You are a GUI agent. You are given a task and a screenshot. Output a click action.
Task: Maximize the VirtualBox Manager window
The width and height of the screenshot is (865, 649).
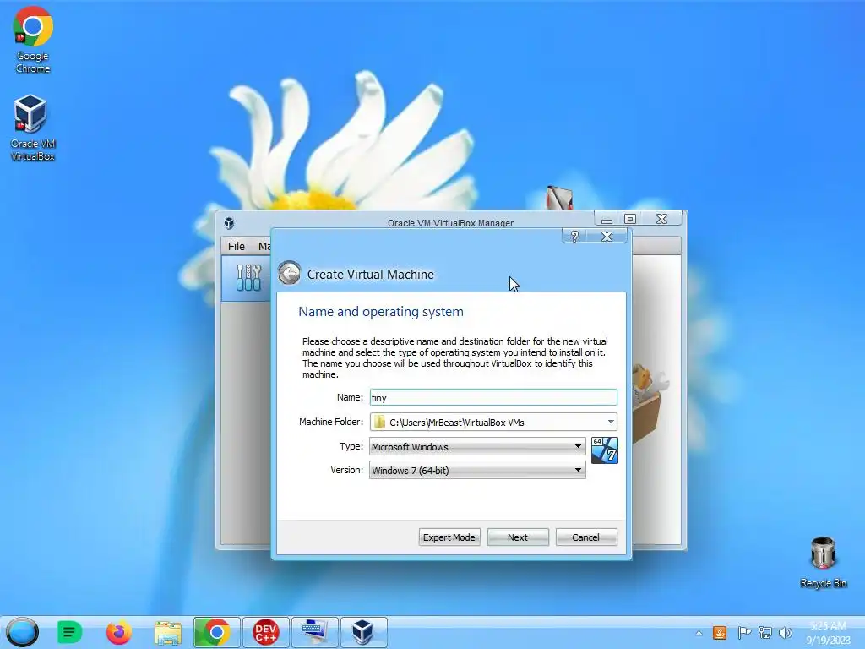[x=630, y=219]
